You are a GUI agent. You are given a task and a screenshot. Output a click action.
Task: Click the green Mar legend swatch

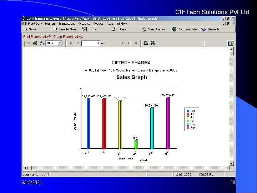tap(188, 121)
